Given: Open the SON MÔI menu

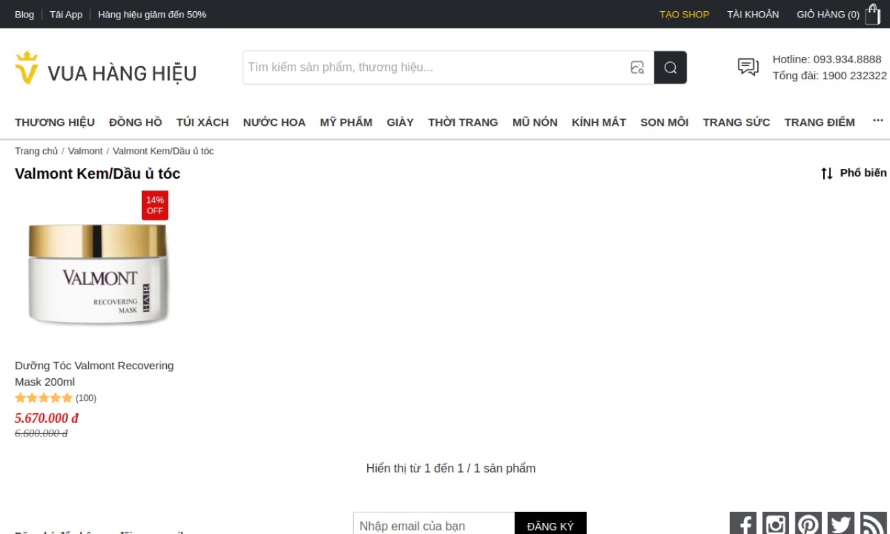Looking at the screenshot, I should [664, 122].
